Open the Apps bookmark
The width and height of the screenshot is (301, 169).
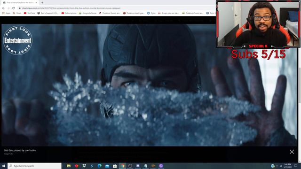pyautogui.click(x=6, y=13)
